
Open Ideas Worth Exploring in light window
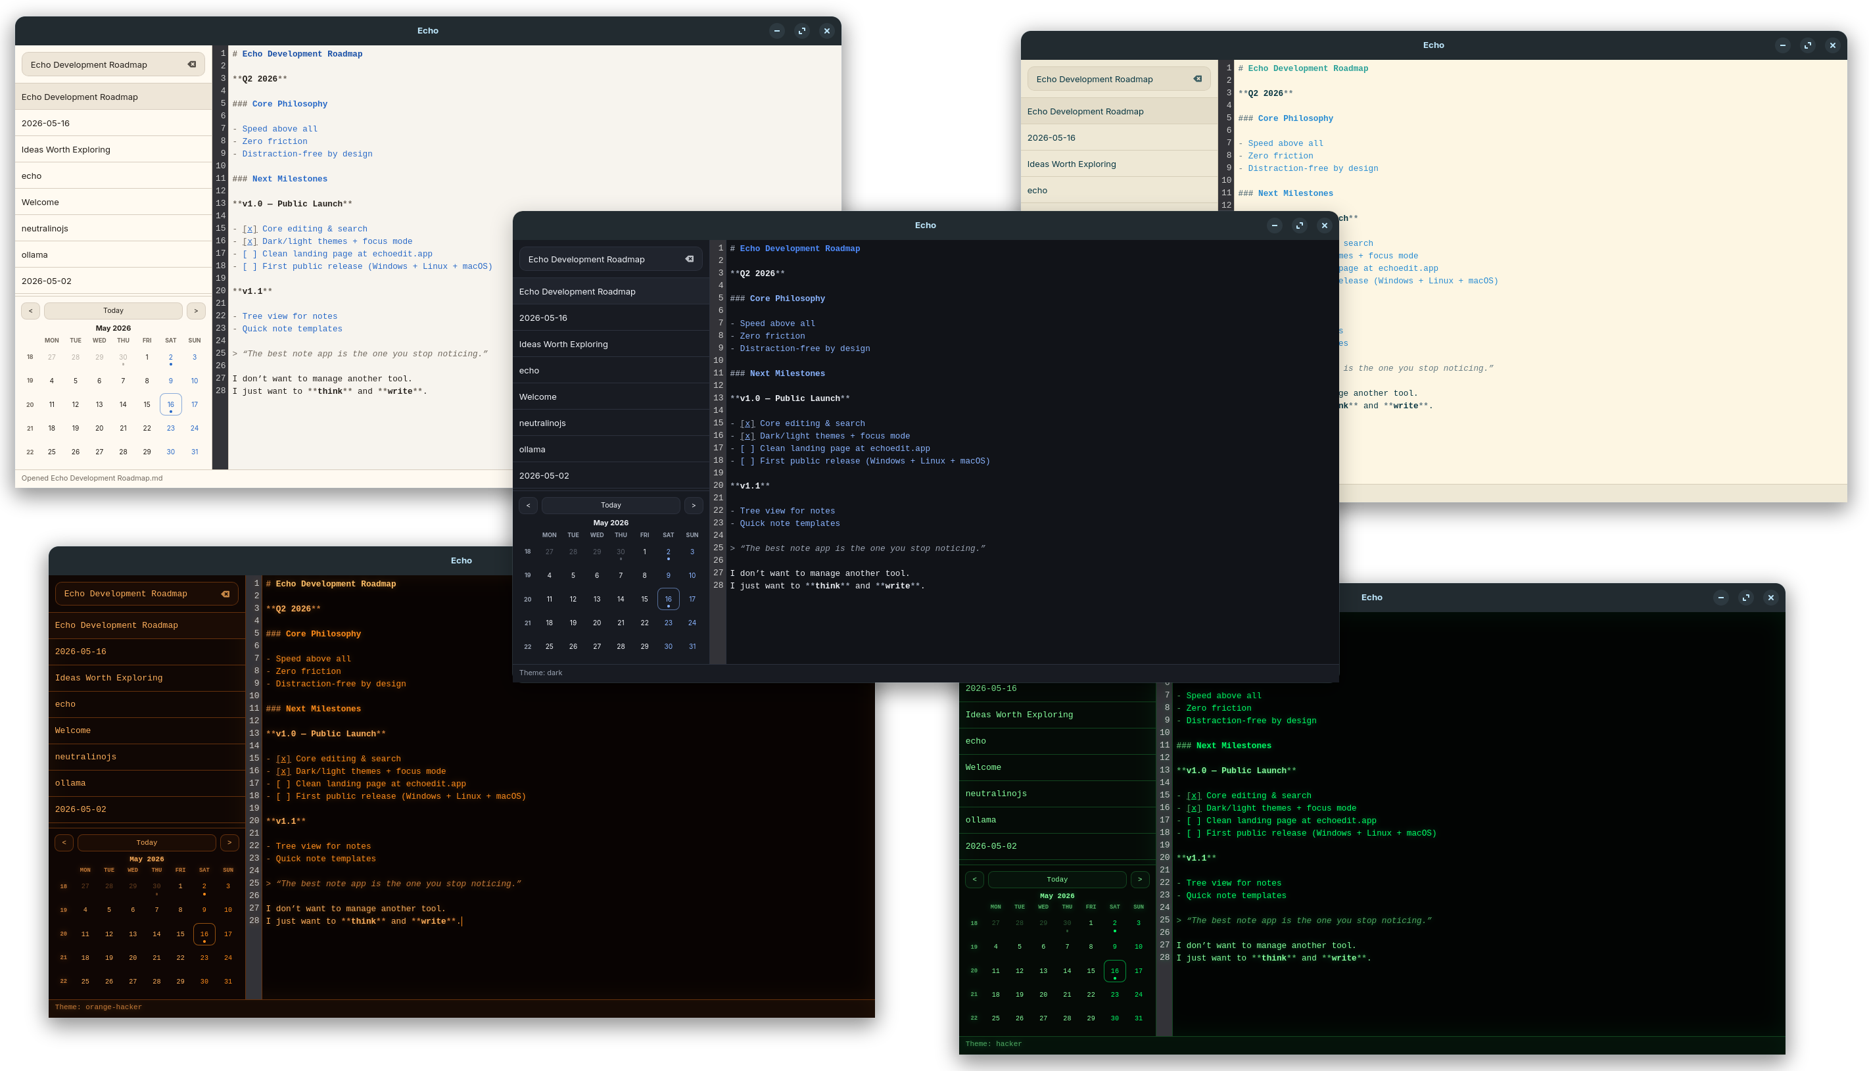point(113,149)
